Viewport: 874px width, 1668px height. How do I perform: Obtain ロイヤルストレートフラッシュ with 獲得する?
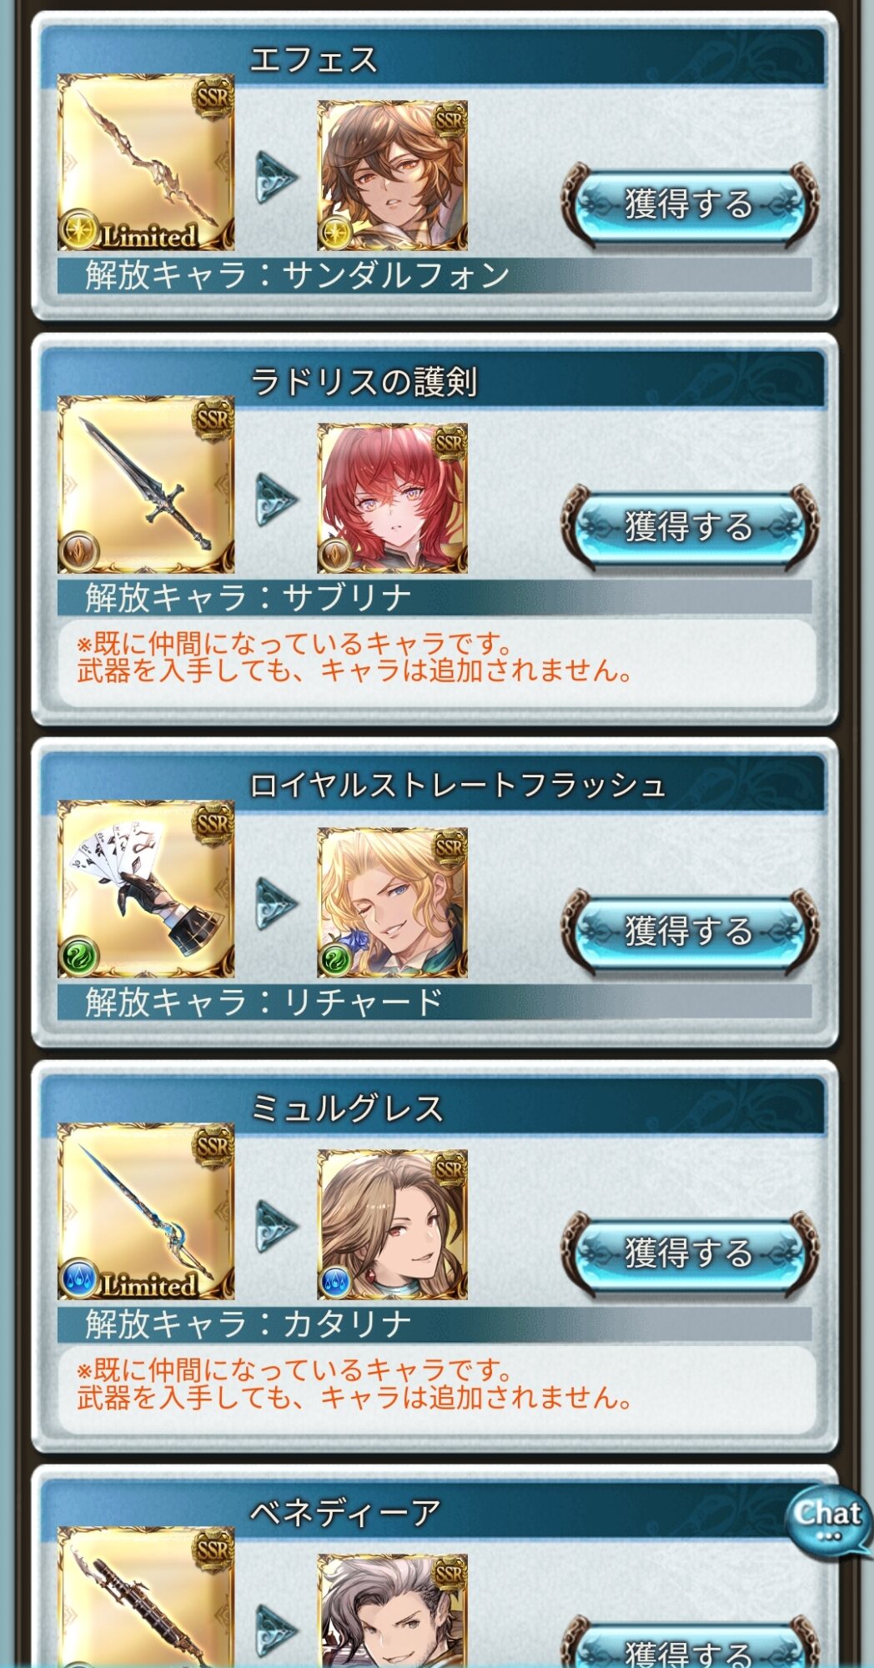[690, 932]
